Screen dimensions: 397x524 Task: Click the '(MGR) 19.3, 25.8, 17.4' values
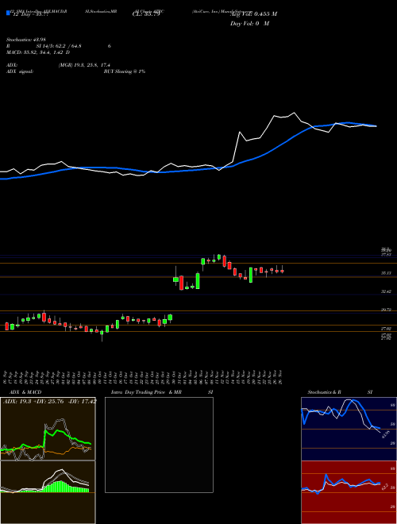(84, 65)
